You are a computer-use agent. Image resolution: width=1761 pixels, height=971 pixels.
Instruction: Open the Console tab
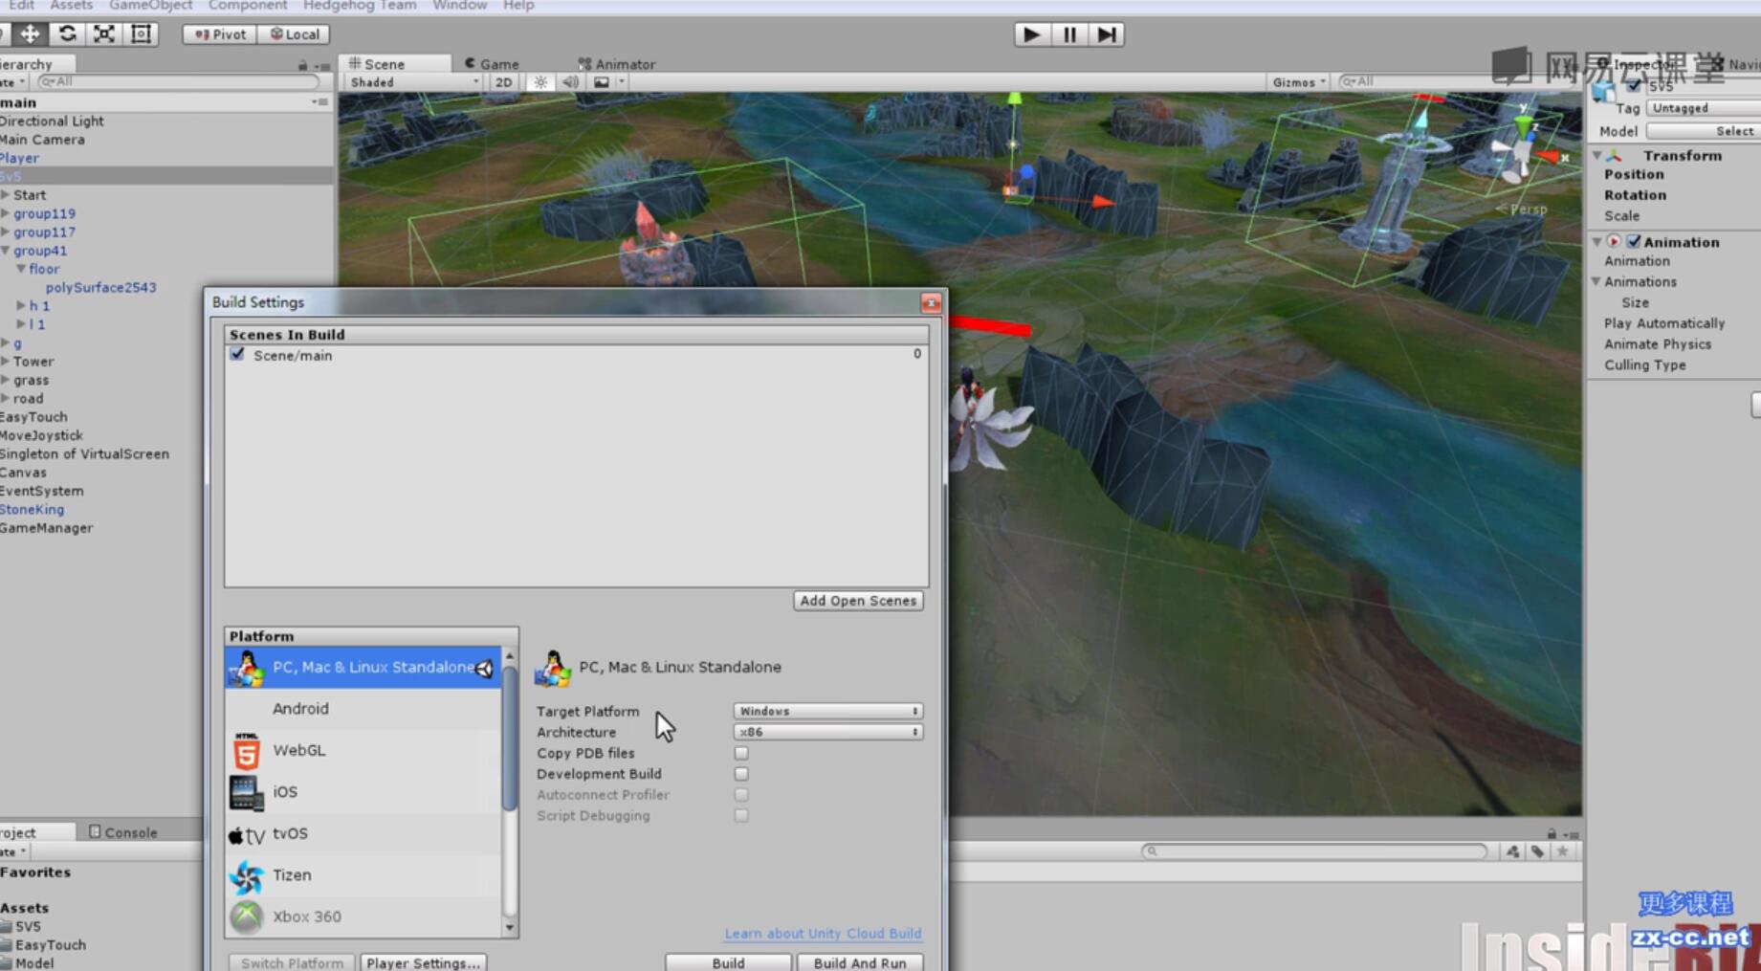(123, 832)
